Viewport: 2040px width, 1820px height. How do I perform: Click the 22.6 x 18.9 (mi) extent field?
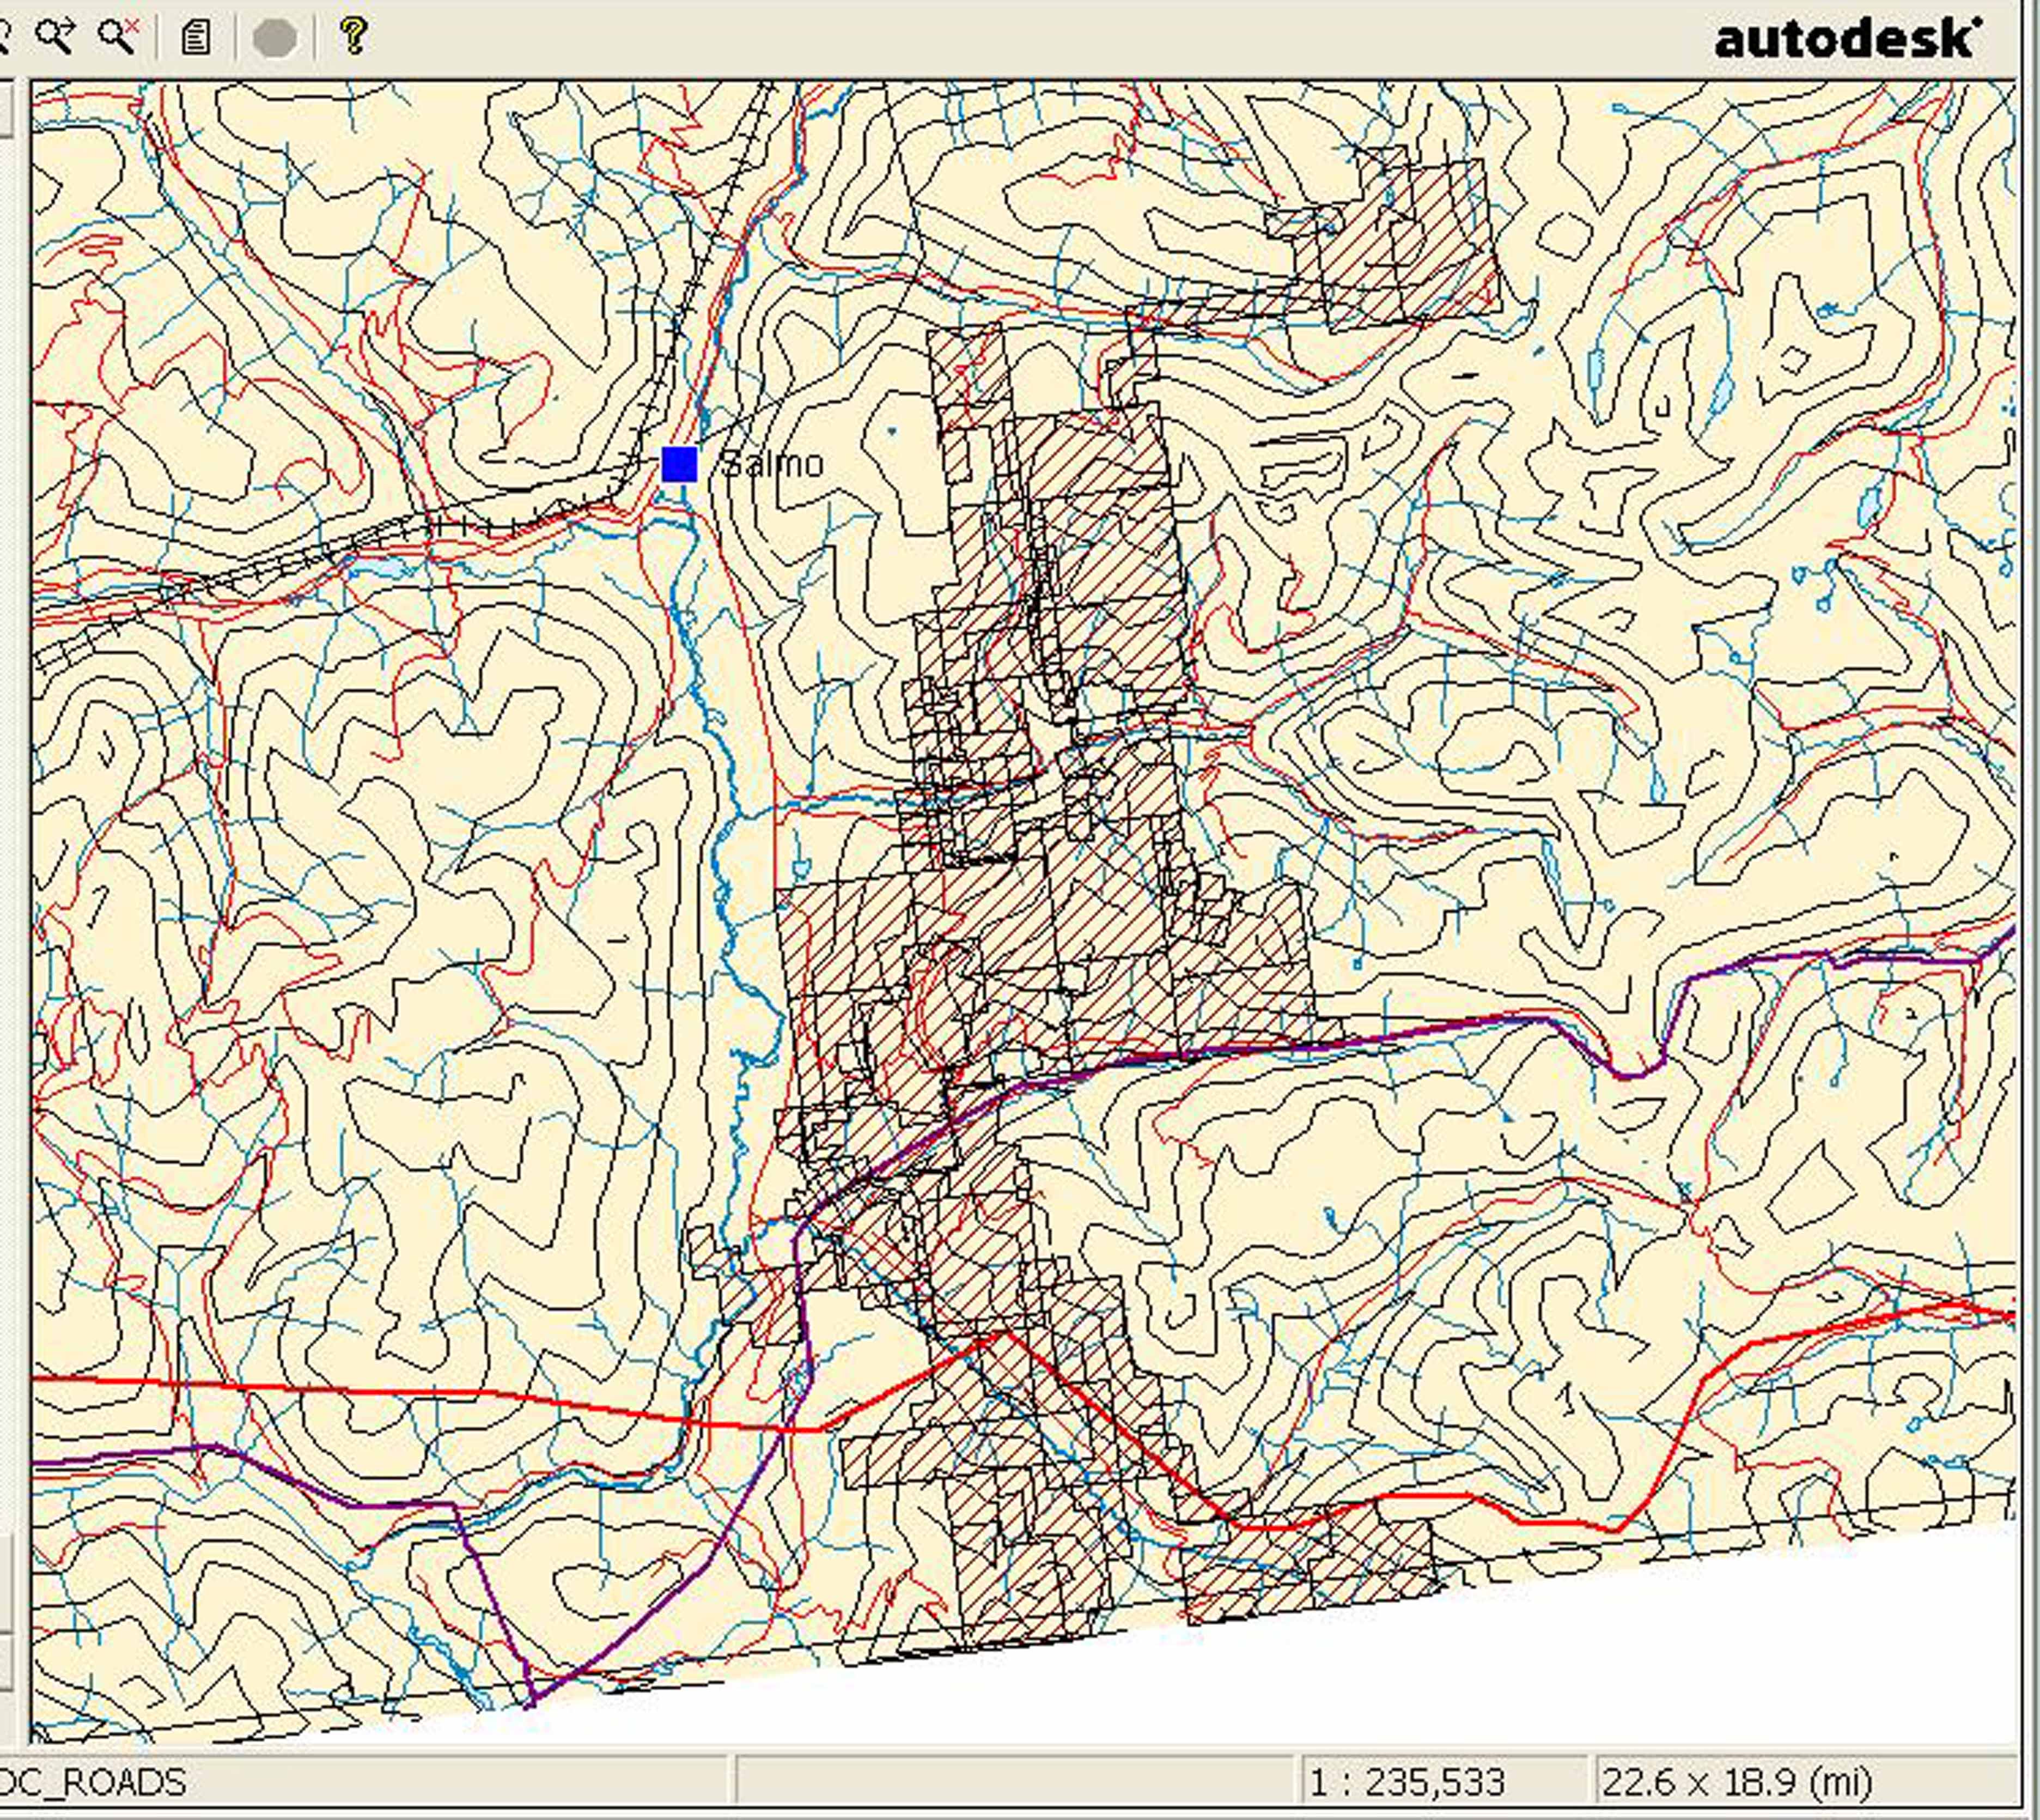click(1737, 1782)
